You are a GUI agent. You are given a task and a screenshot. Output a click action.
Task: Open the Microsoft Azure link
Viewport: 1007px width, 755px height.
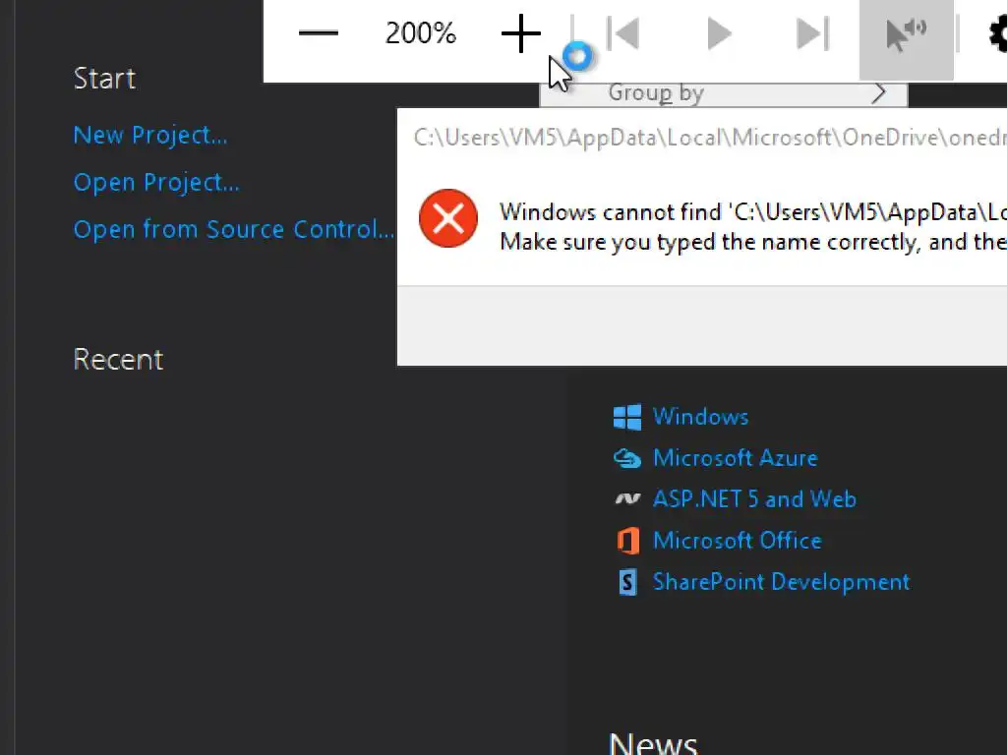tap(735, 458)
